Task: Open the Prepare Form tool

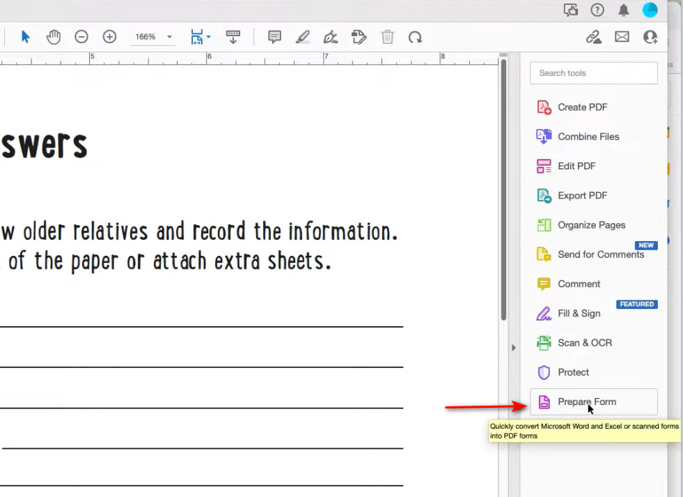Action: pyautogui.click(x=587, y=402)
